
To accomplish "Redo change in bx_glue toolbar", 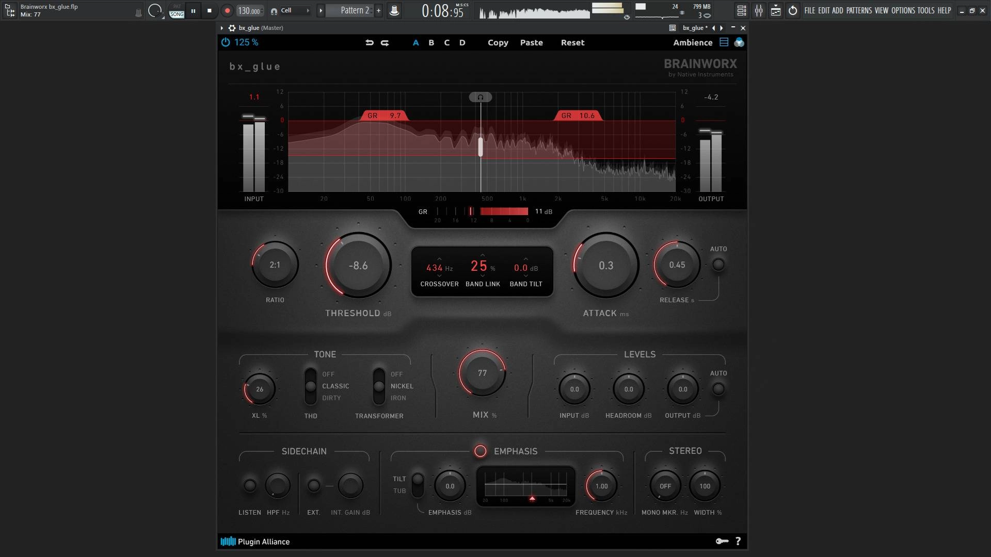I will pos(385,43).
